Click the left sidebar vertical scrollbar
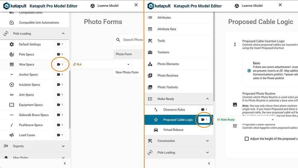Screen dimensions: 298x168 70,100
